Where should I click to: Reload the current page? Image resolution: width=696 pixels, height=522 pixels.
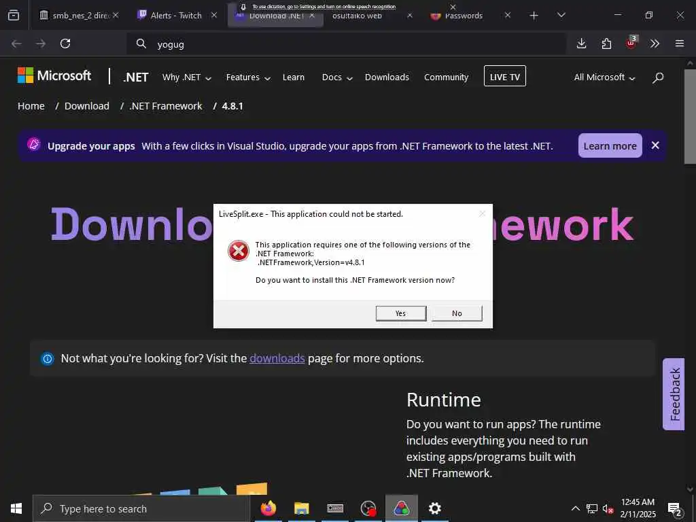(x=65, y=43)
